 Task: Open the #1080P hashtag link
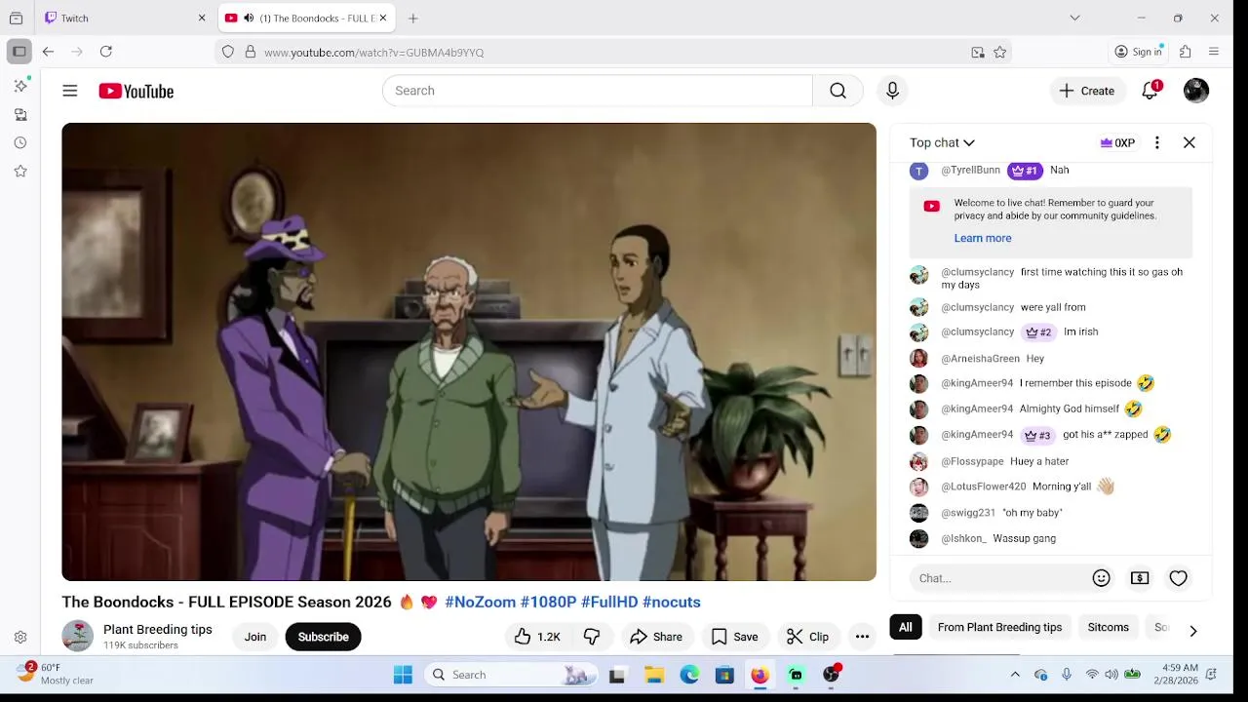[548, 602]
